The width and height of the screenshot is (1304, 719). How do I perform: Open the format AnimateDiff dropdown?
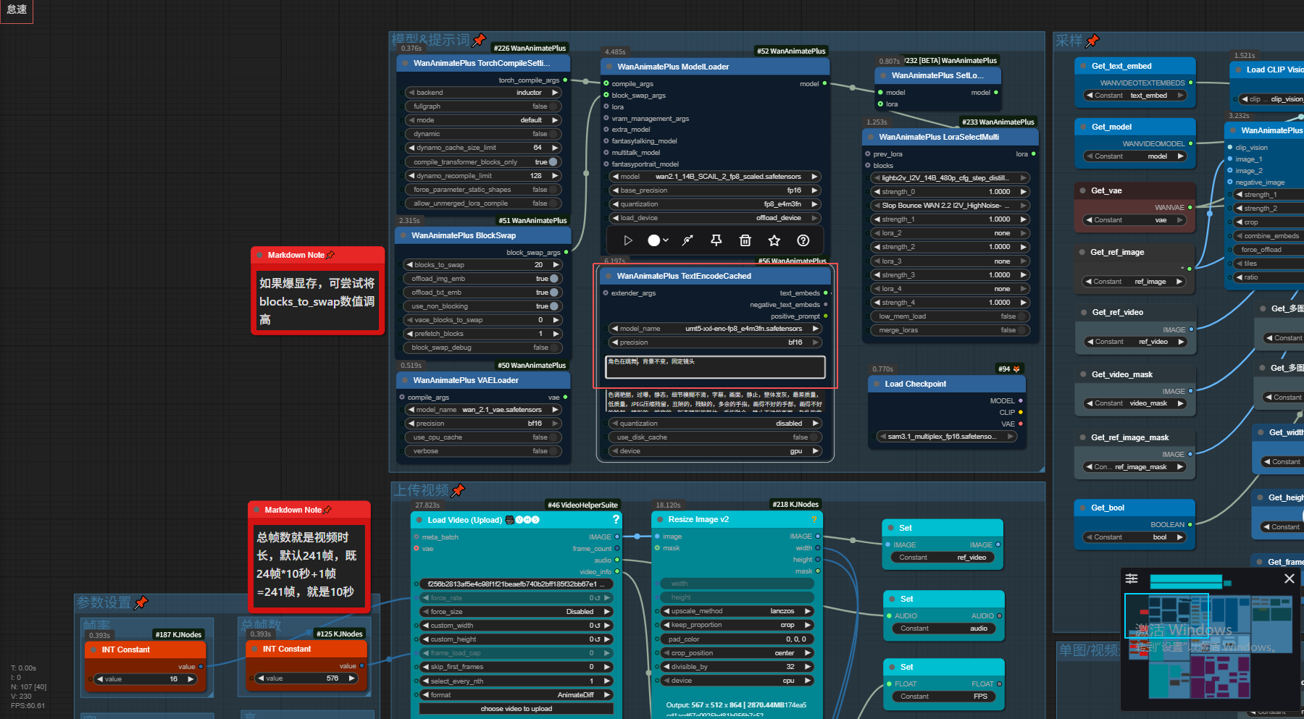click(x=517, y=695)
